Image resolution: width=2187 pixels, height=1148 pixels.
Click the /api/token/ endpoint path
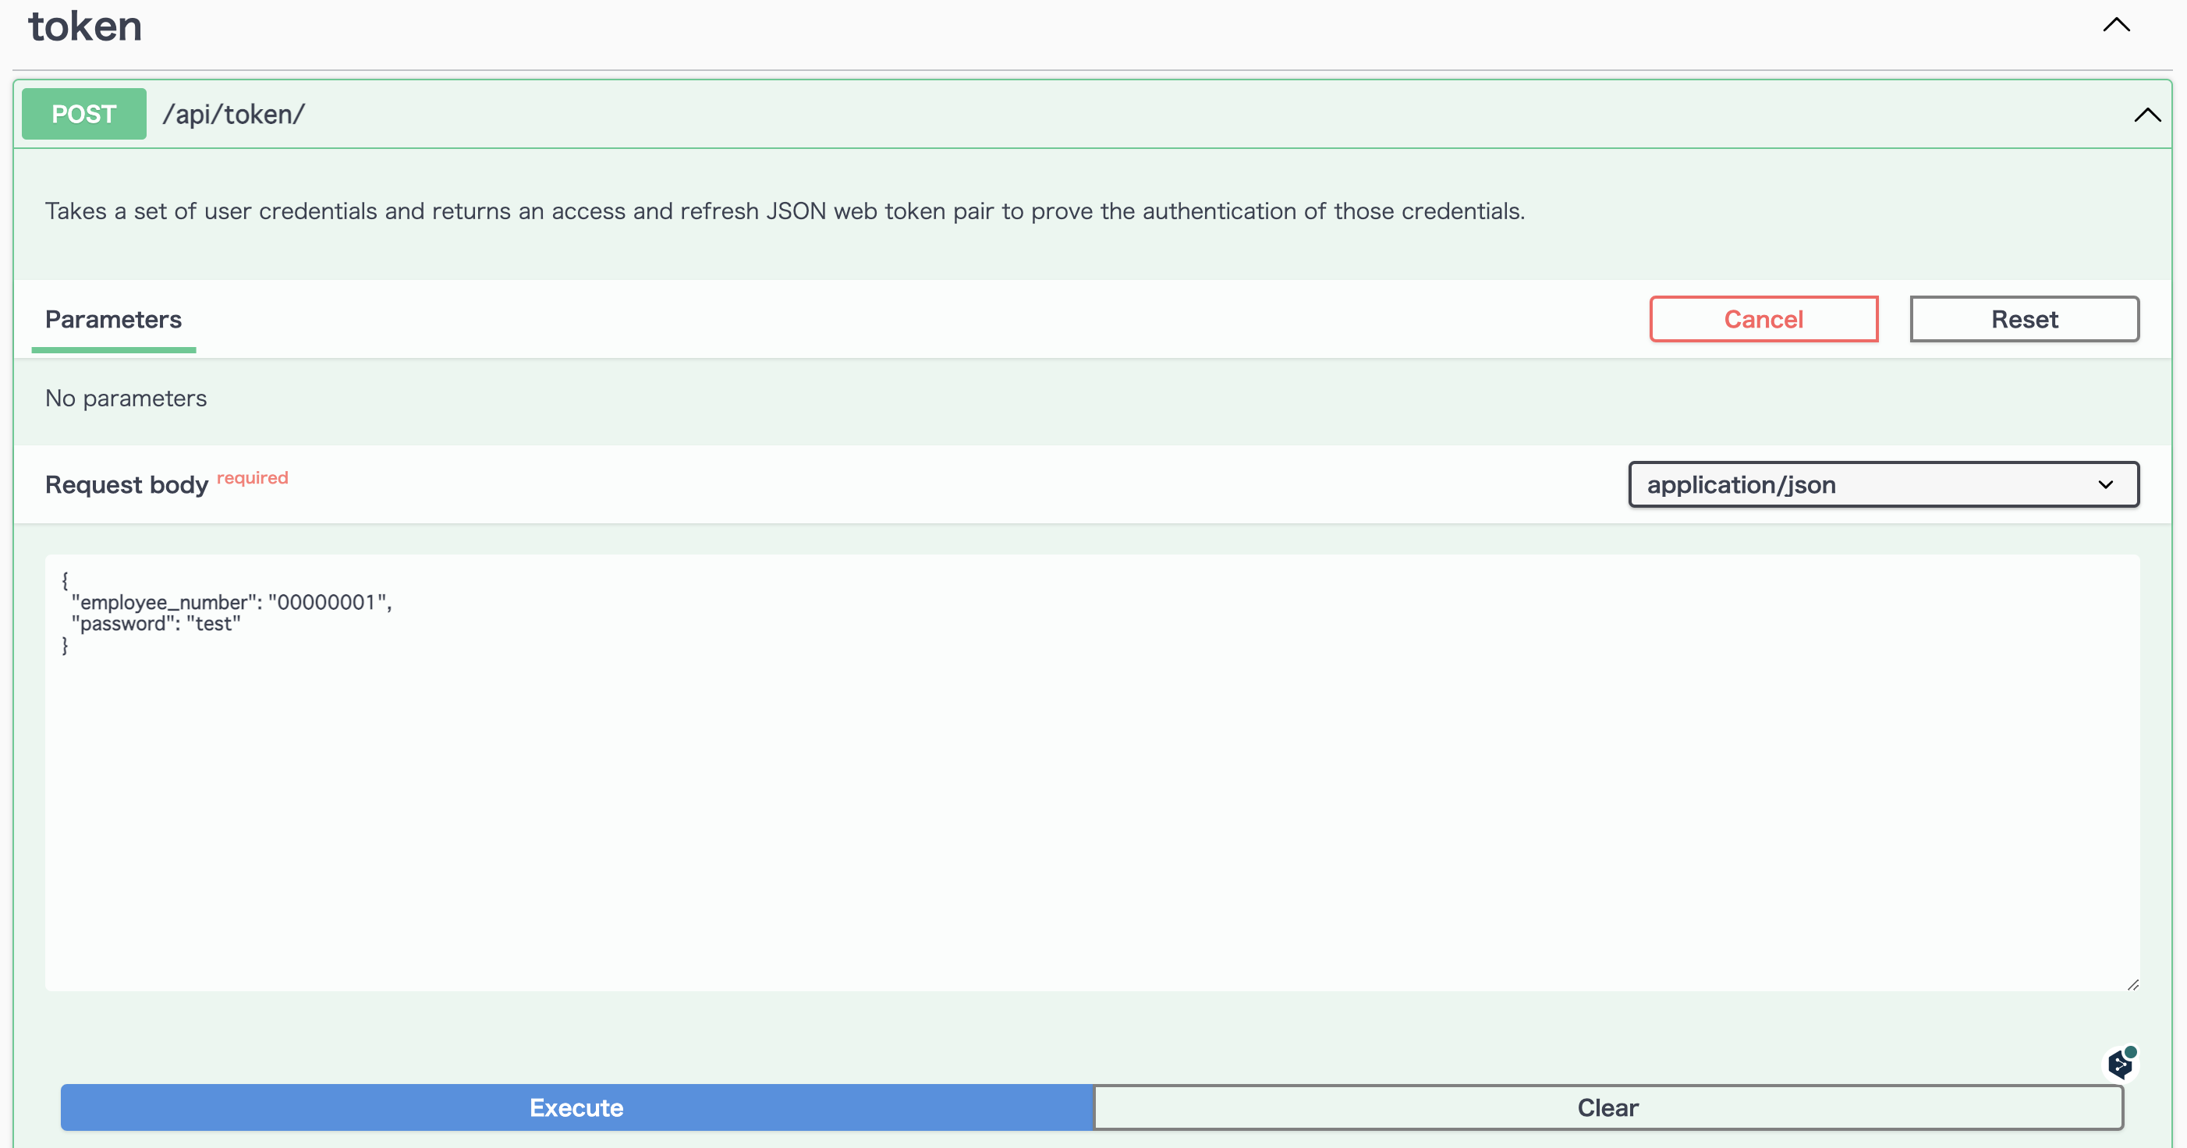233,114
